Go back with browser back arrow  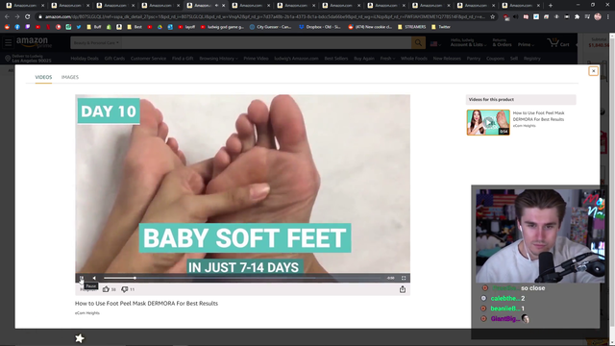[x=7, y=17]
